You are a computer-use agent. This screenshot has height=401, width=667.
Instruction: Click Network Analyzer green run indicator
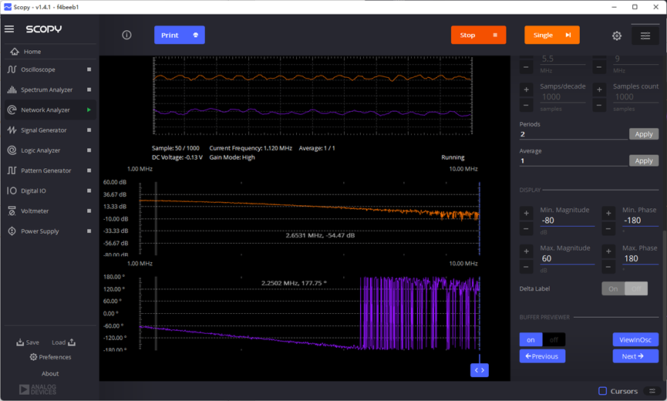[x=89, y=110]
